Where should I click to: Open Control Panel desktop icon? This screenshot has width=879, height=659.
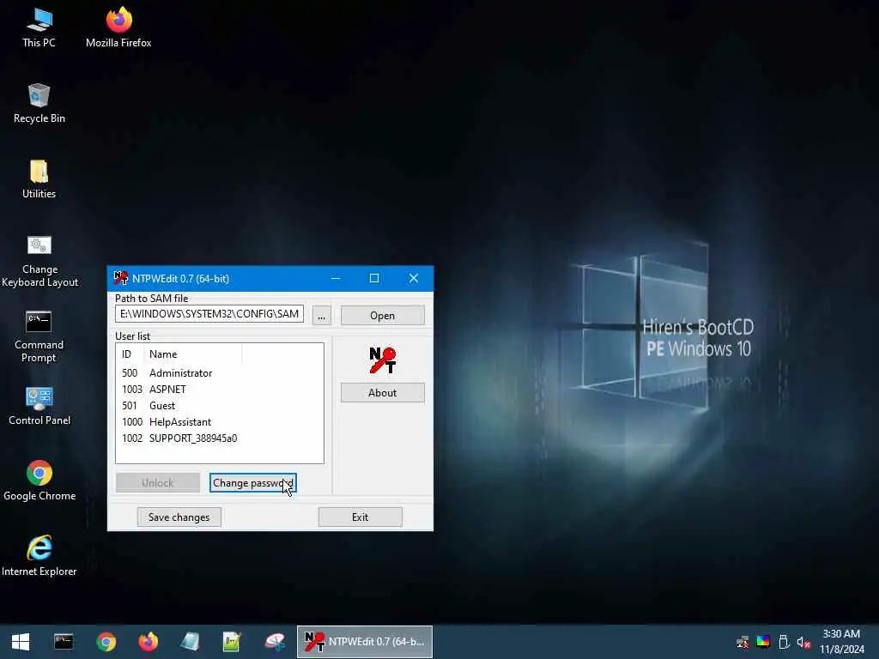point(39,406)
